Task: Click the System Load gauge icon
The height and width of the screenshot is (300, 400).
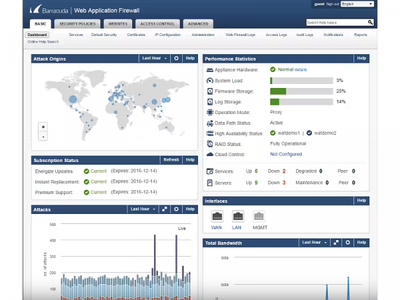Action: click(x=210, y=81)
